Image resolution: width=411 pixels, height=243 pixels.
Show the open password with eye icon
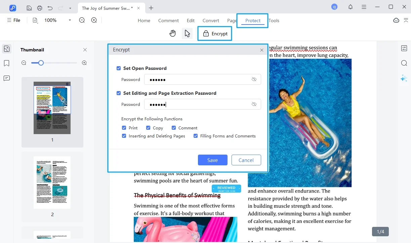[x=254, y=79]
